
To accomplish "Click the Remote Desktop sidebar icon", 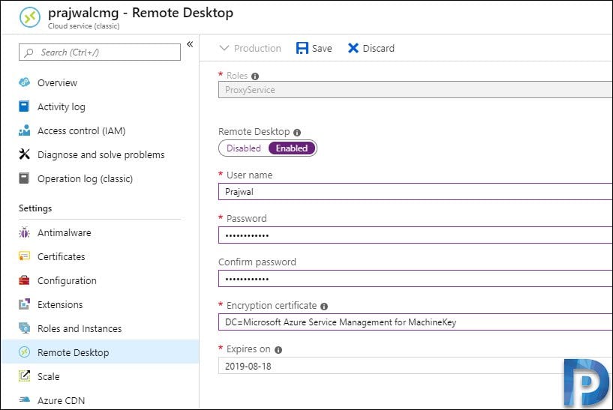I will click(24, 352).
